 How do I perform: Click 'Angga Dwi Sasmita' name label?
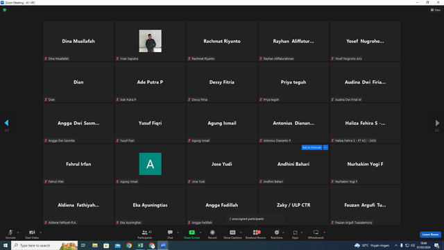(x=62, y=140)
